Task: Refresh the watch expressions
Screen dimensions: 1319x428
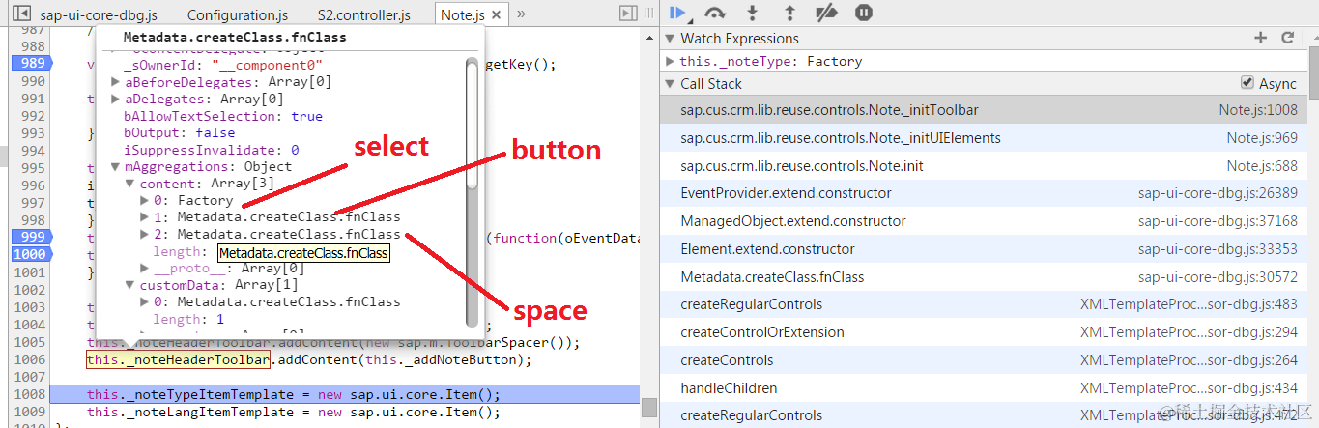Action: (x=1287, y=38)
